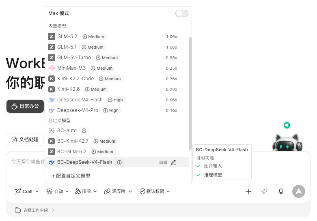Viewport: 317px width, 221px height.
Task: Click the pencil edit icon for BC-DeepSeek-V4-Flash
Action: tap(173, 162)
